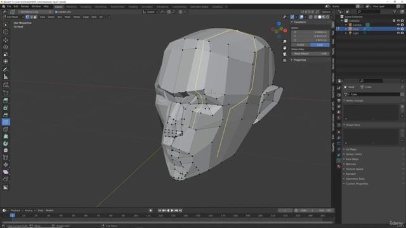Select the Measure ruler tool
The width and height of the screenshot is (406, 228).
pos(6,77)
